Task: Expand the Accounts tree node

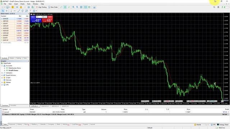Action: (2, 66)
